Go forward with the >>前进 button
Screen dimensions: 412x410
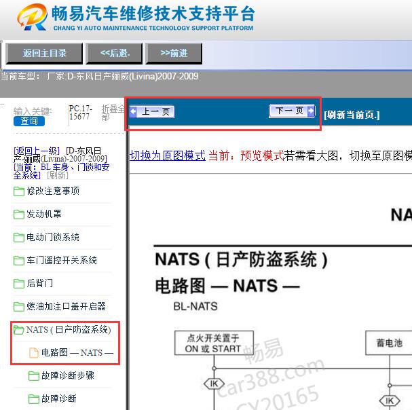click(174, 54)
